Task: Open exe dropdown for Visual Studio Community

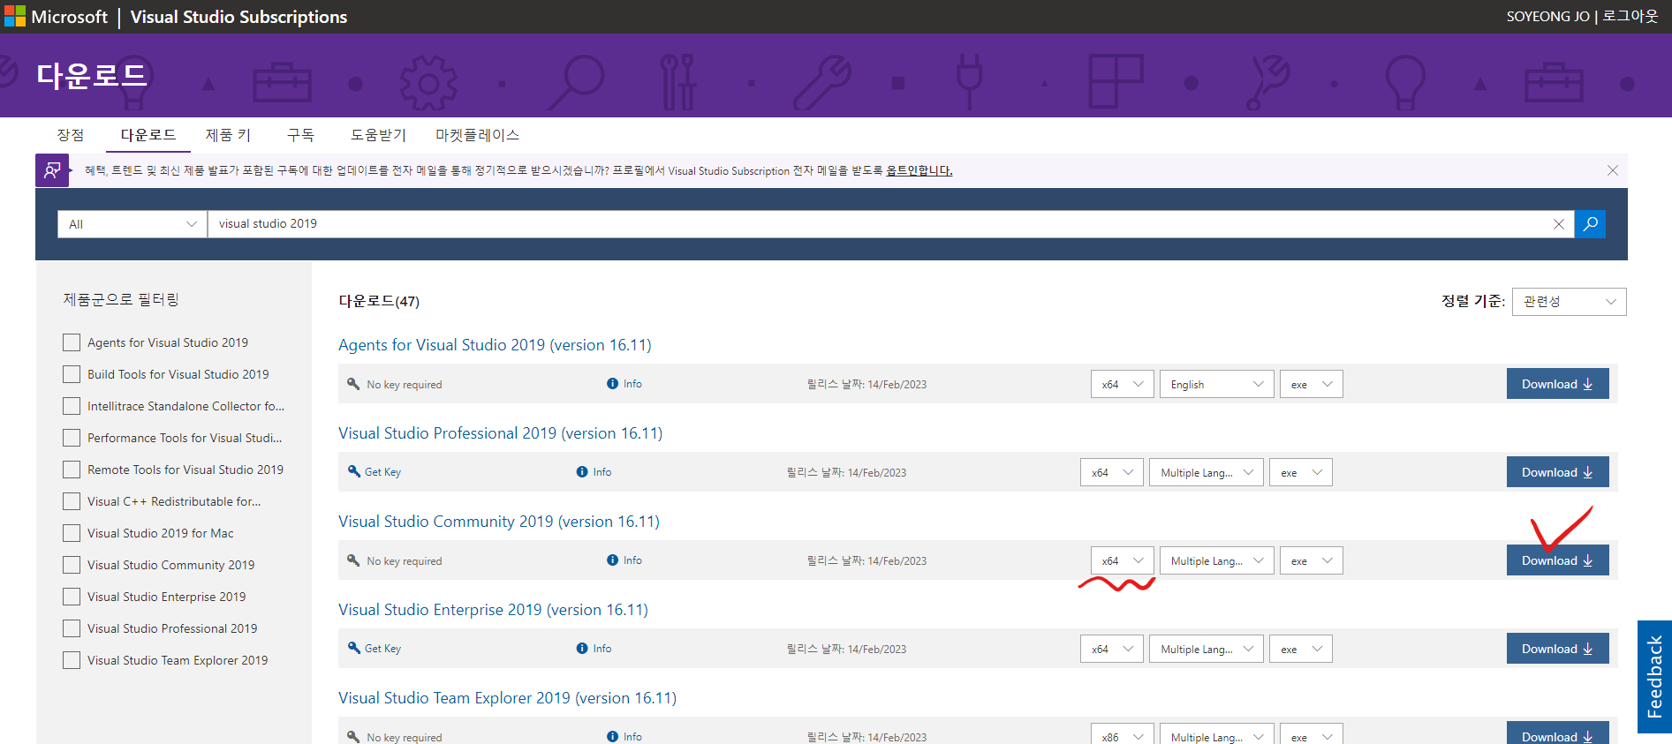Action: [x=1311, y=560]
